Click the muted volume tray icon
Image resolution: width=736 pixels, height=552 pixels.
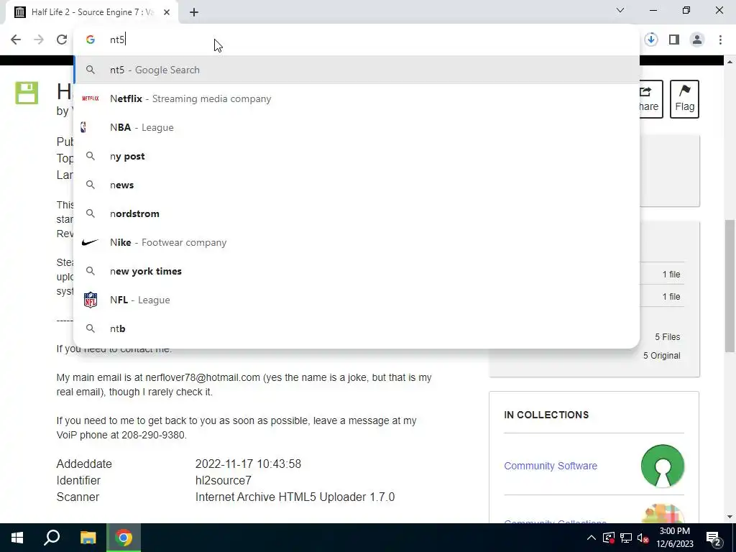[643, 538]
